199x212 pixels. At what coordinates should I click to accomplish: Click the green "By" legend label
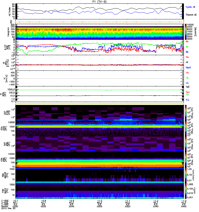point(187,47)
